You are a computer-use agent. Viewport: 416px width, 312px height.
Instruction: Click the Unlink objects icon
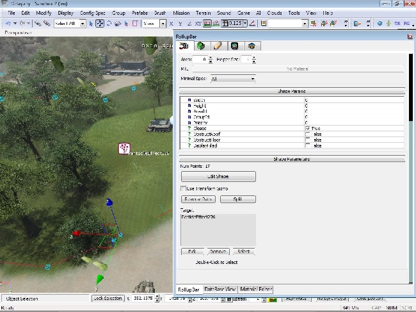click(x=47, y=23)
